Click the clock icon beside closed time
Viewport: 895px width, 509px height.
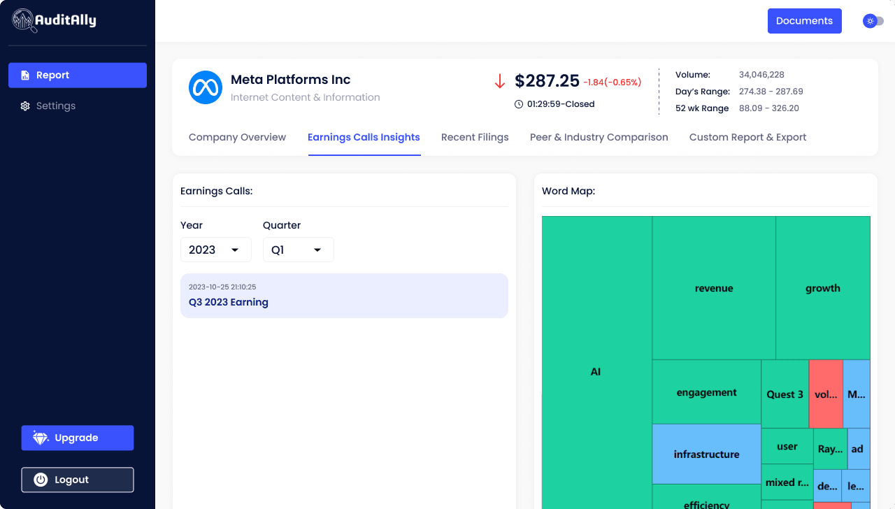tap(519, 104)
